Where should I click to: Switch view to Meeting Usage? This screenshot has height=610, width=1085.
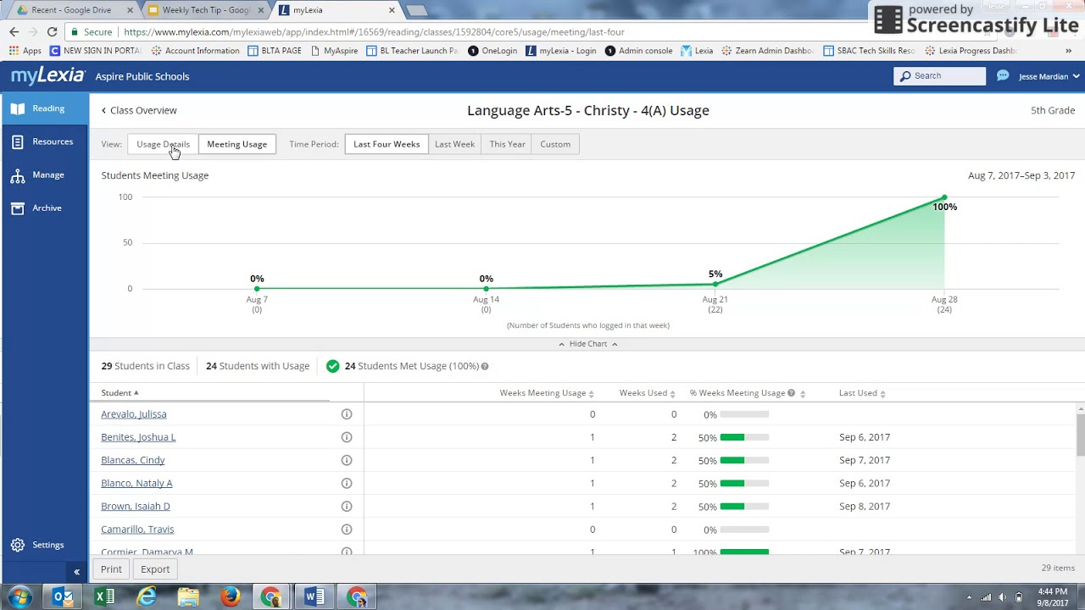click(x=236, y=144)
